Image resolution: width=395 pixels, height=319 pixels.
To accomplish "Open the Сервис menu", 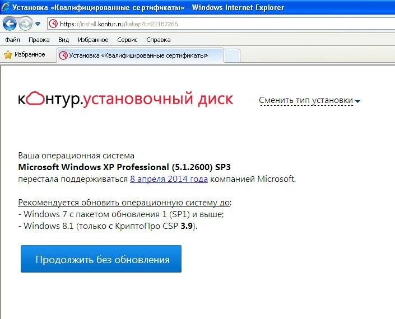I will tap(127, 40).
